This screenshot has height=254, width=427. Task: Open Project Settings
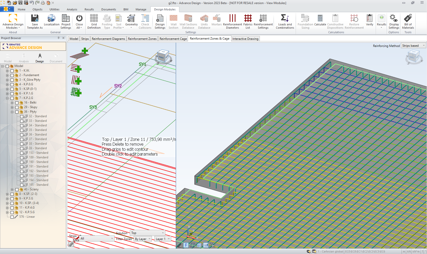pos(66,22)
